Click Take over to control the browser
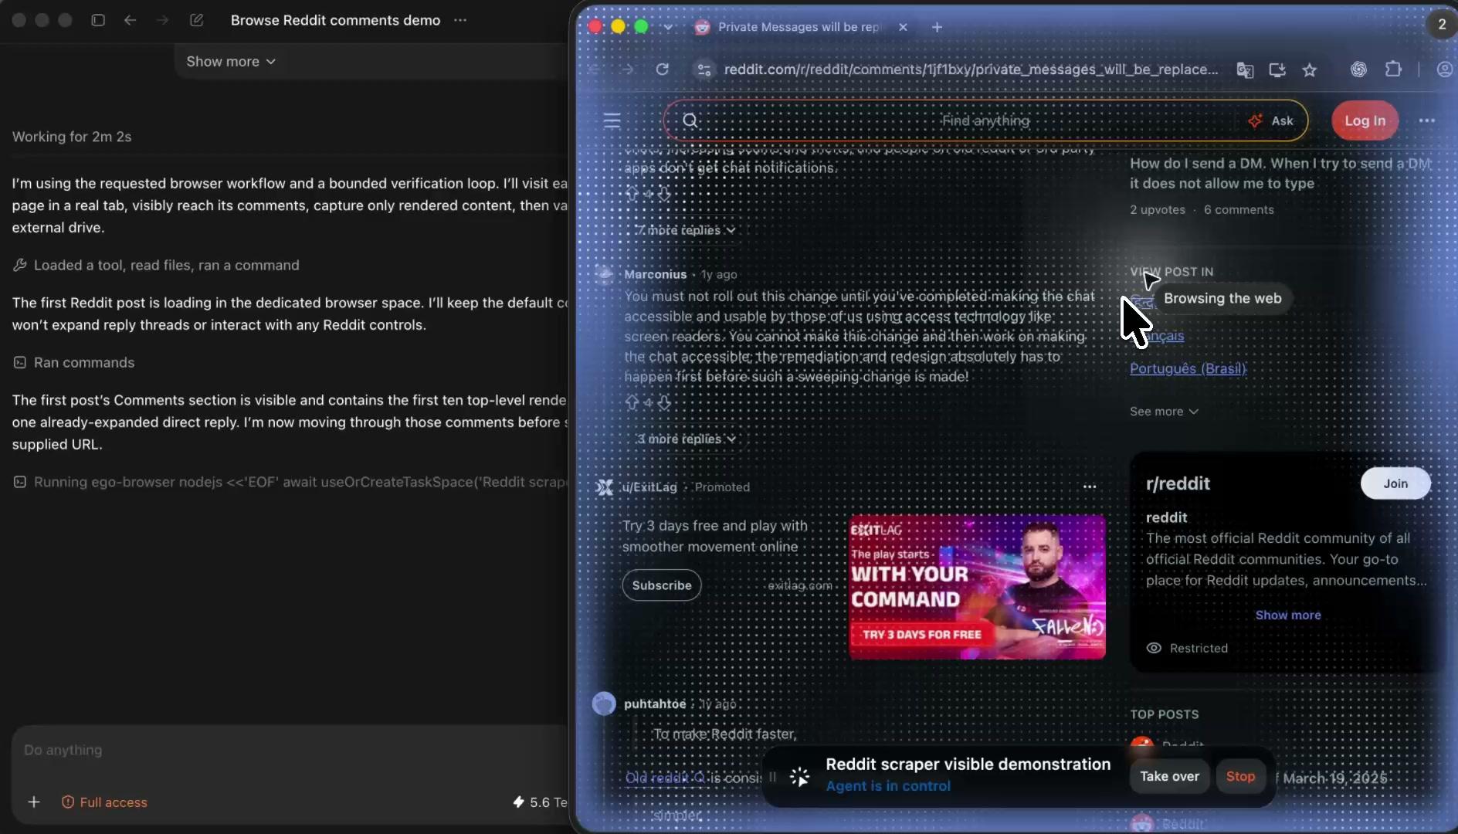This screenshot has height=834, width=1458. (1169, 776)
